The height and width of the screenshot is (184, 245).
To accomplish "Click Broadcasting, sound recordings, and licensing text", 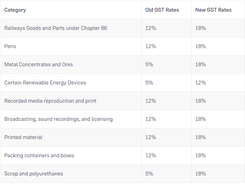I will [58, 119].
